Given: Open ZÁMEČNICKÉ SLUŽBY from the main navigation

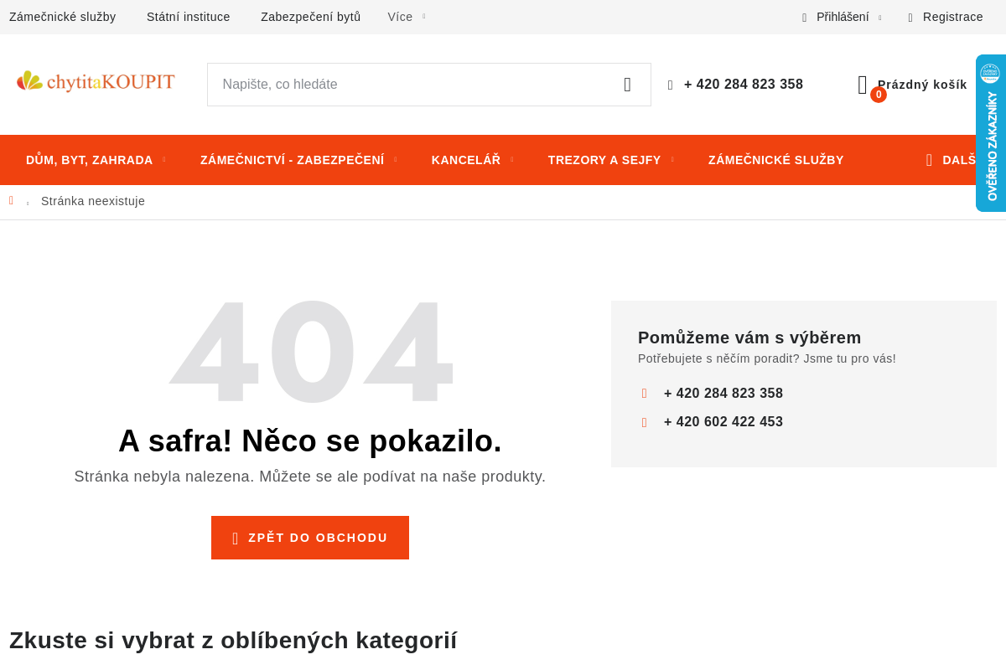Looking at the screenshot, I should click(775, 159).
